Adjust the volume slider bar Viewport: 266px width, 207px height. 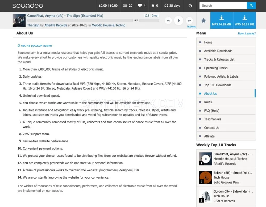pos(149,20)
